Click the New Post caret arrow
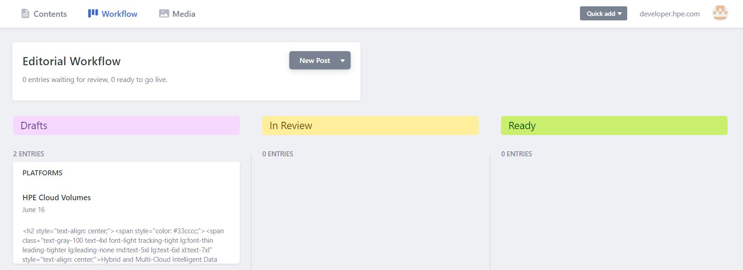Viewport: 743px width, 270px height. tap(342, 61)
